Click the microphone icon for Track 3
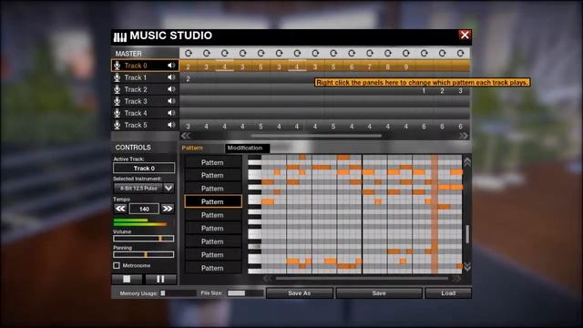Image resolution: width=583 pixels, height=328 pixels. coord(118,101)
